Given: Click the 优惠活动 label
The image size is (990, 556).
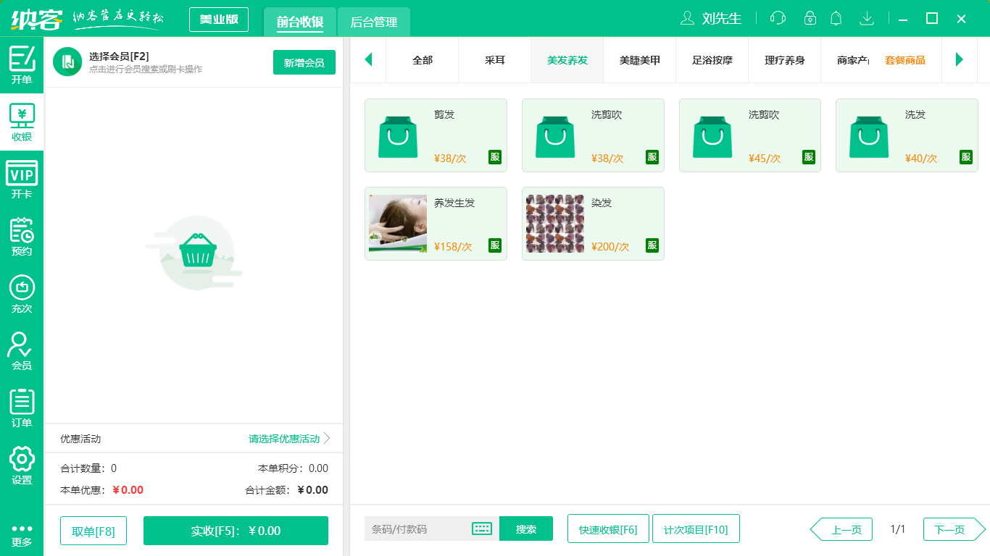Looking at the screenshot, I should [80, 439].
